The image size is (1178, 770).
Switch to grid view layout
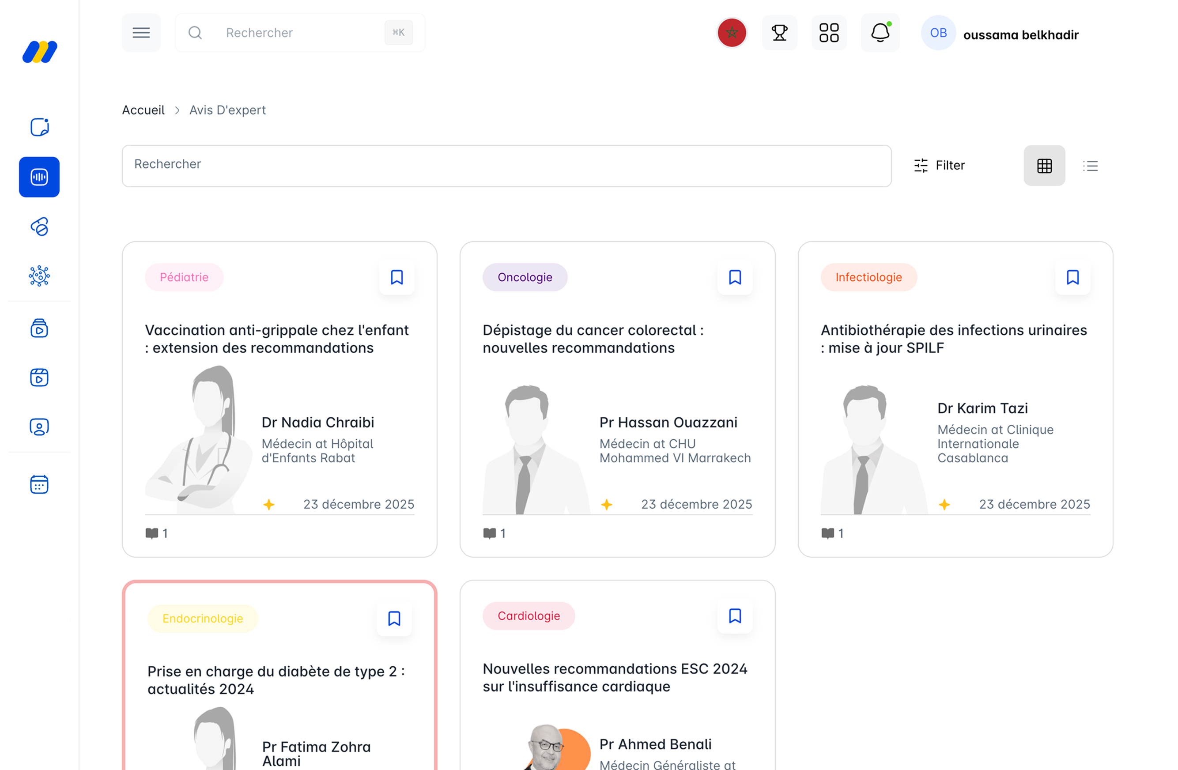click(x=1044, y=166)
